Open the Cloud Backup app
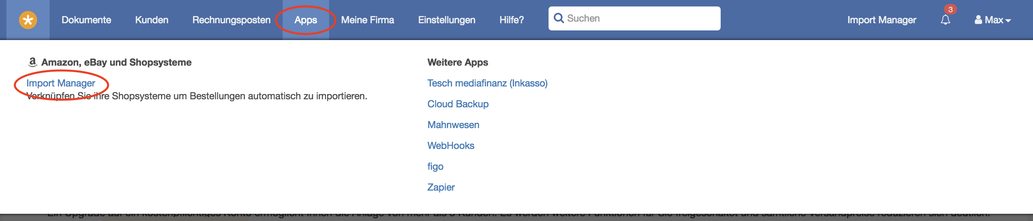Image resolution: width=1033 pixels, height=221 pixels. click(458, 104)
